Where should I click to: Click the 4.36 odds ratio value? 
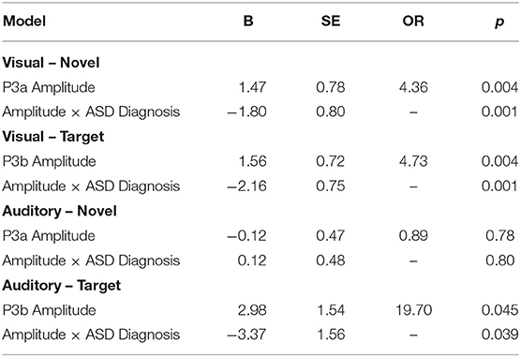[413, 87]
